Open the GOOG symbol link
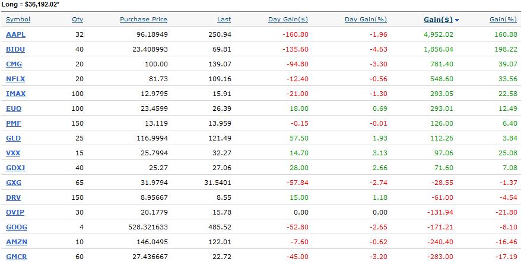The image size is (521, 262). click(17, 227)
